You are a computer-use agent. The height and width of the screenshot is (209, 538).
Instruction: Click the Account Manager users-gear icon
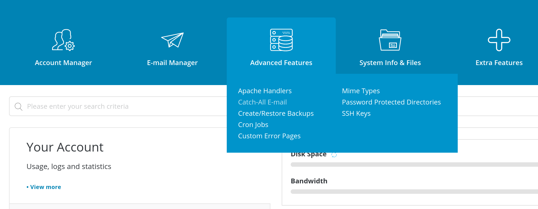[63, 40]
